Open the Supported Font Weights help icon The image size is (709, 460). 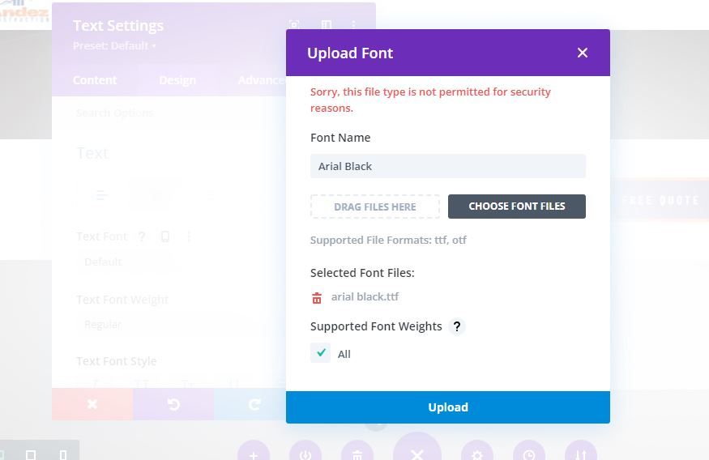coord(457,326)
